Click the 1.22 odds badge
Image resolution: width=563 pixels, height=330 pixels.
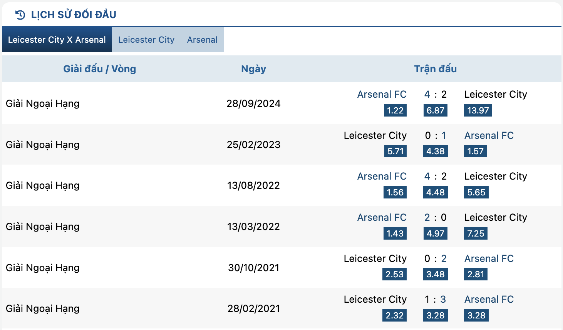point(395,110)
